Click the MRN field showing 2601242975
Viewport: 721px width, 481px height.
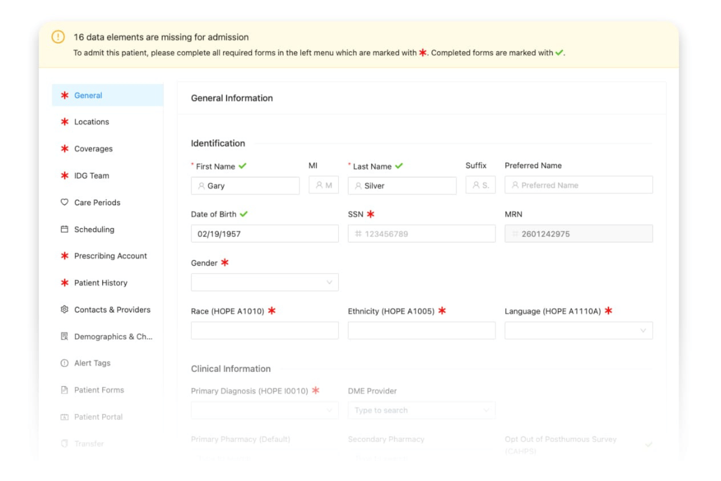(x=579, y=234)
